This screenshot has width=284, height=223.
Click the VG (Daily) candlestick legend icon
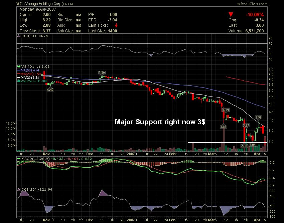[x=19, y=66]
